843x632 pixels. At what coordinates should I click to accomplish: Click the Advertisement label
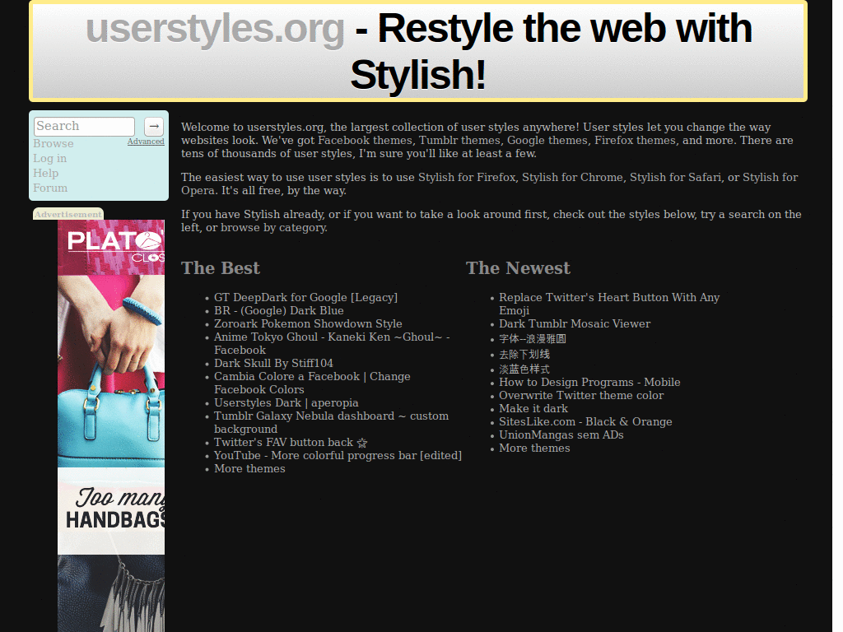coord(68,214)
